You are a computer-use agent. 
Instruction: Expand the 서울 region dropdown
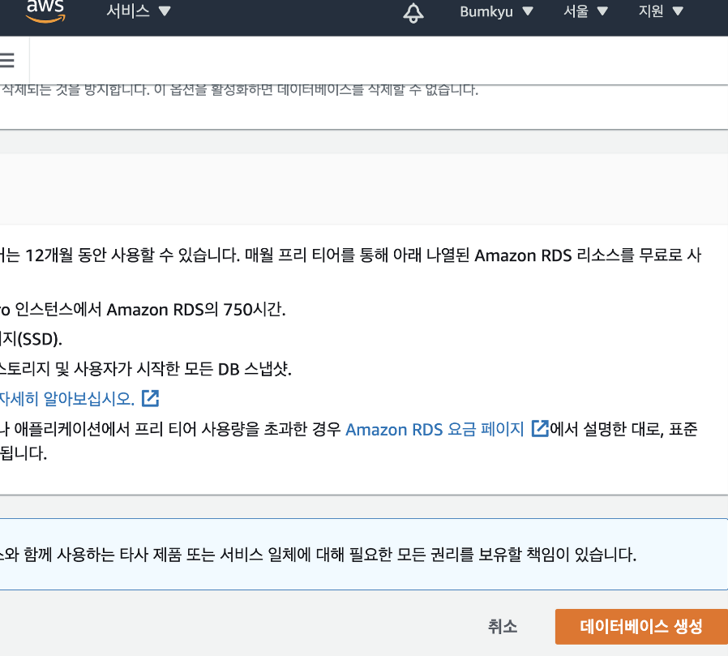click(x=585, y=11)
